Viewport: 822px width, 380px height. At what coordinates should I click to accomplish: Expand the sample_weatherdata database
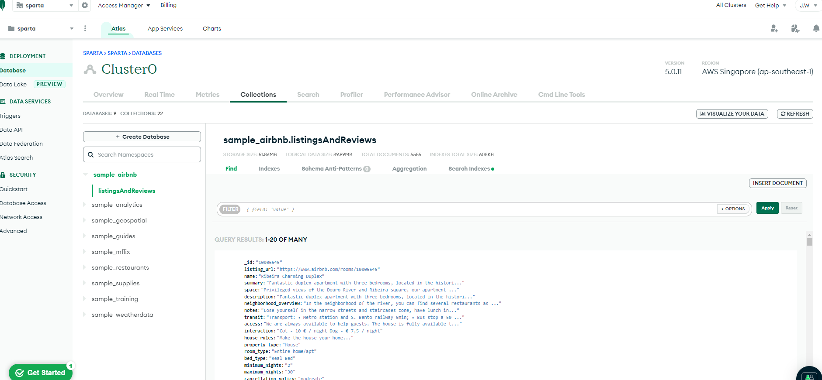[x=85, y=315]
